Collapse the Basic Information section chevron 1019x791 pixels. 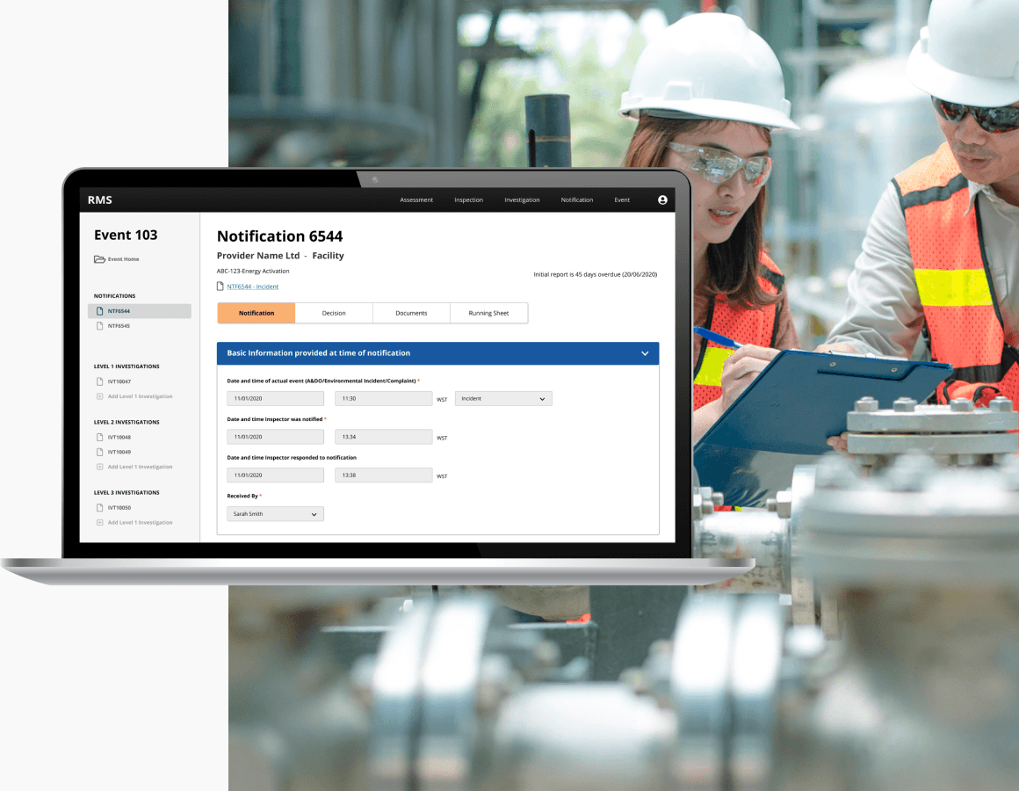[645, 353]
